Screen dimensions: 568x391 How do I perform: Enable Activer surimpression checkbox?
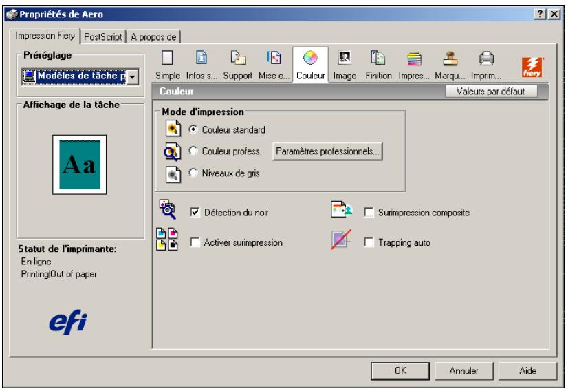[195, 242]
